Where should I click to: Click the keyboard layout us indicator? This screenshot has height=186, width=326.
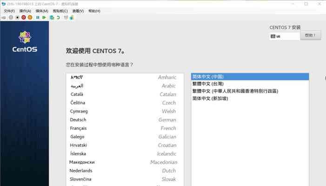284,36
